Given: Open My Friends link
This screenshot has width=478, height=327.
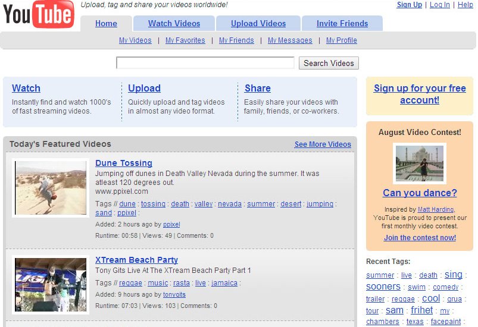Looking at the screenshot, I should coord(236,40).
